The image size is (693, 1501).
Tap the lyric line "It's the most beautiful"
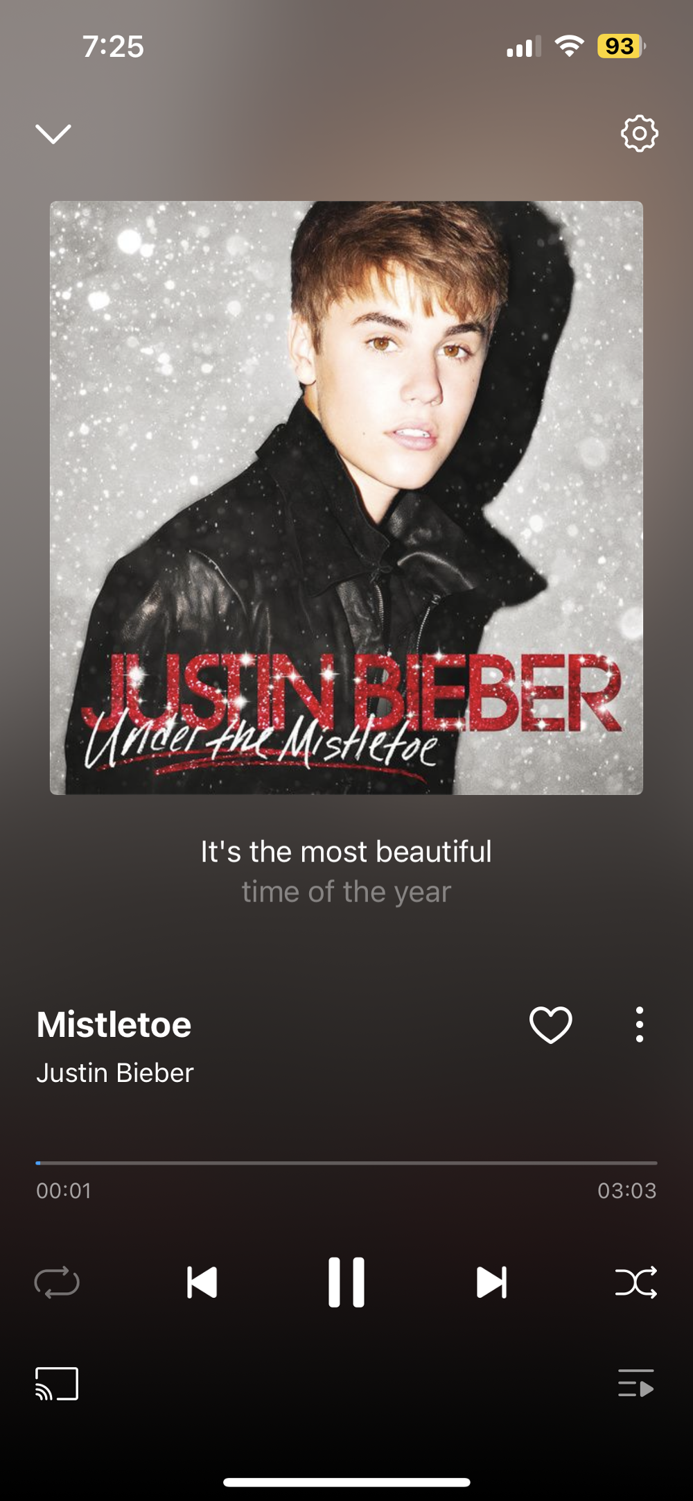click(346, 852)
